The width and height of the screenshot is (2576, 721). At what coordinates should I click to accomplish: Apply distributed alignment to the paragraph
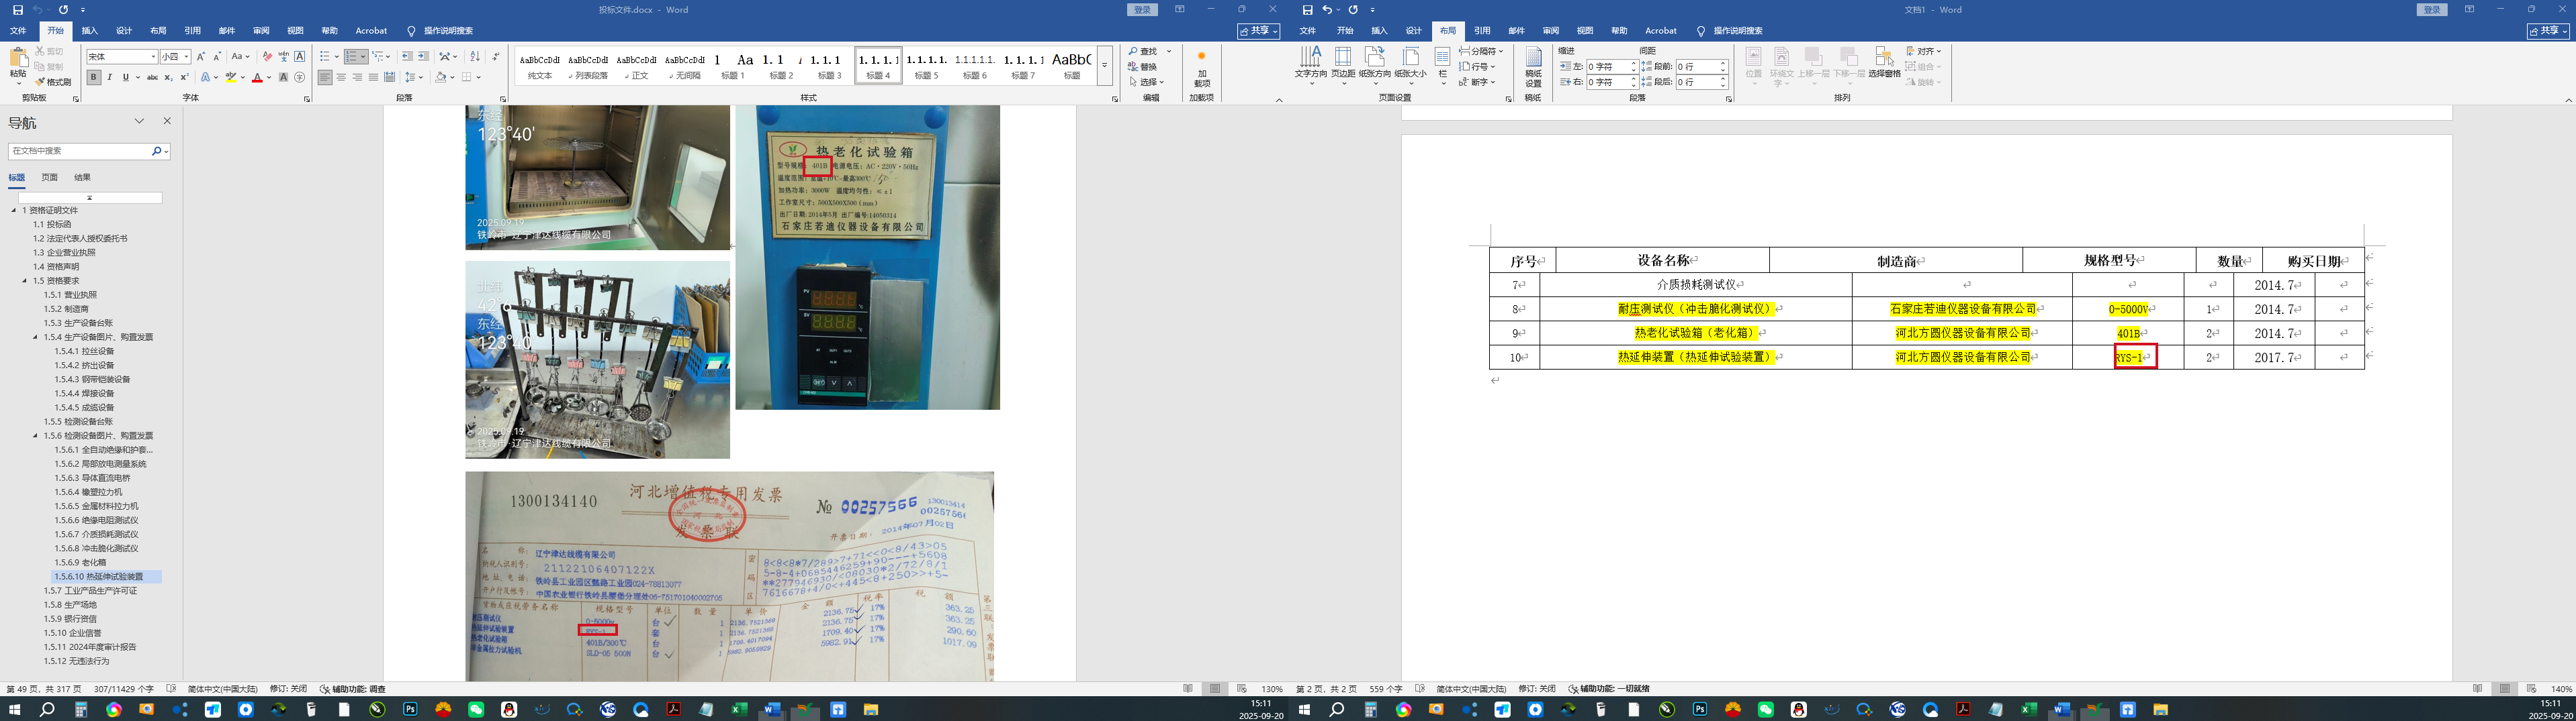click(x=389, y=77)
